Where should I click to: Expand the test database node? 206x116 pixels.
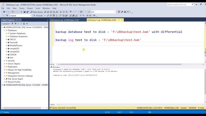pos(6,58)
